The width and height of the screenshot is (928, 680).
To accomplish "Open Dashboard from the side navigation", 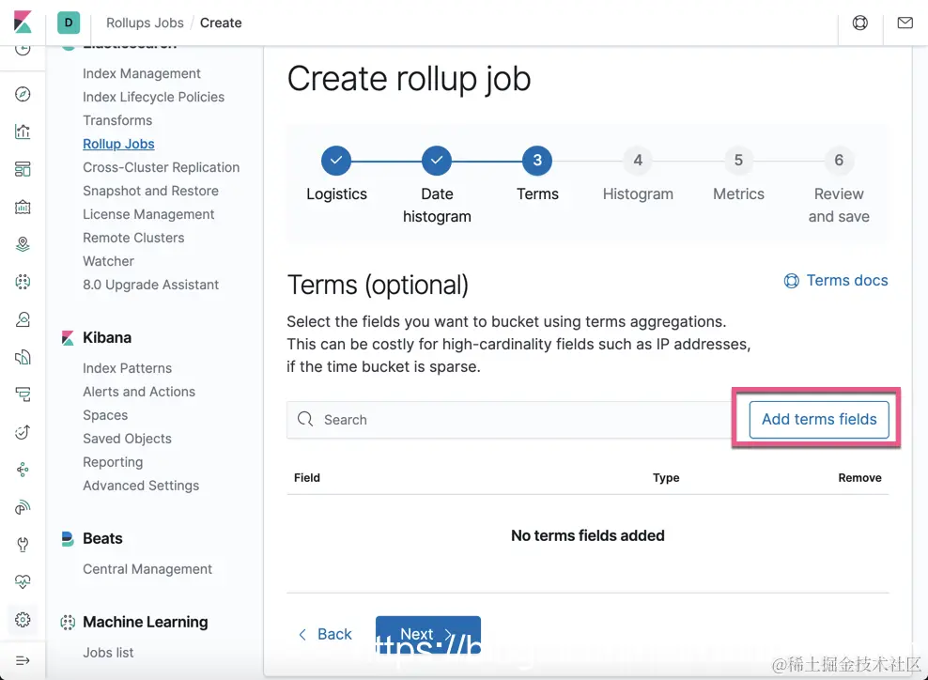I will (x=23, y=169).
